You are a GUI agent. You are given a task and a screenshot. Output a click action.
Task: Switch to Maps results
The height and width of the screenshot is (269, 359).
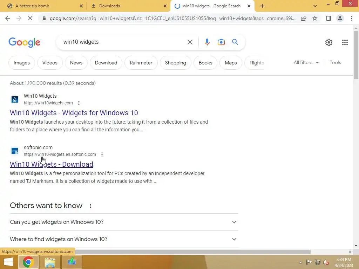[x=231, y=63]
